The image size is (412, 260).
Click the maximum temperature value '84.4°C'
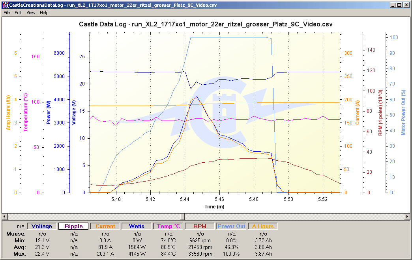(169, 254)
